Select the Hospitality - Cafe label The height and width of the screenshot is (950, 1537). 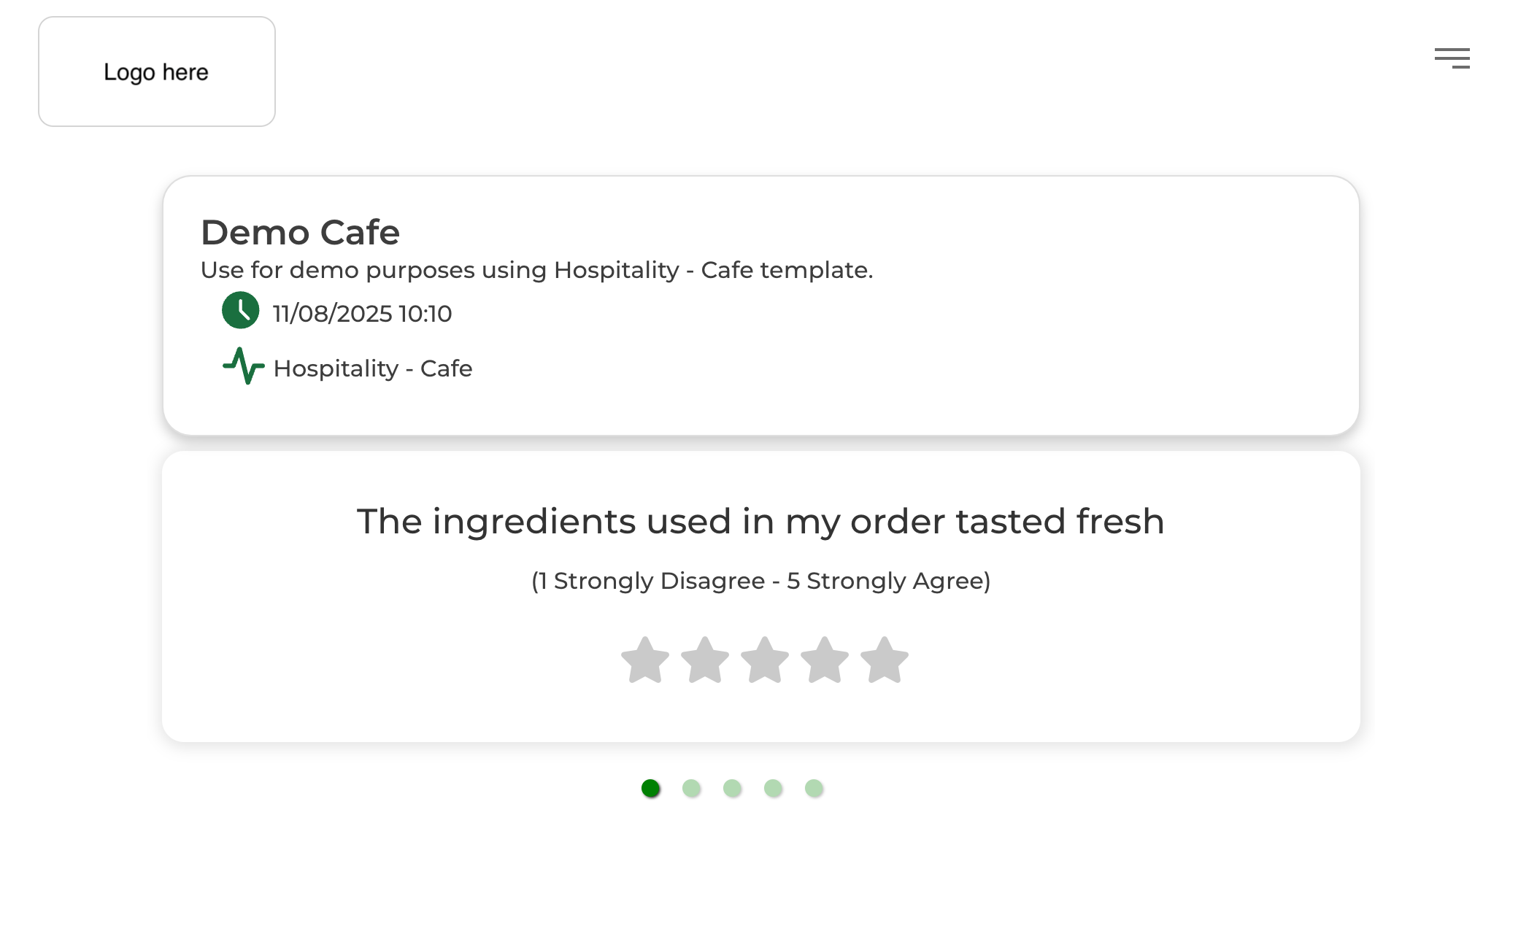coord(372,368)
